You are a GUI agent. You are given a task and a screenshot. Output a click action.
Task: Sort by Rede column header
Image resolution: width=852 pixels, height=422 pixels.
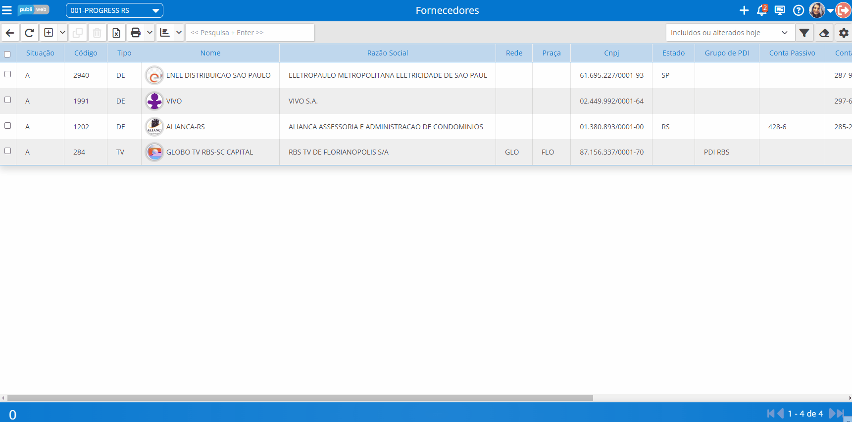point(514,53)
